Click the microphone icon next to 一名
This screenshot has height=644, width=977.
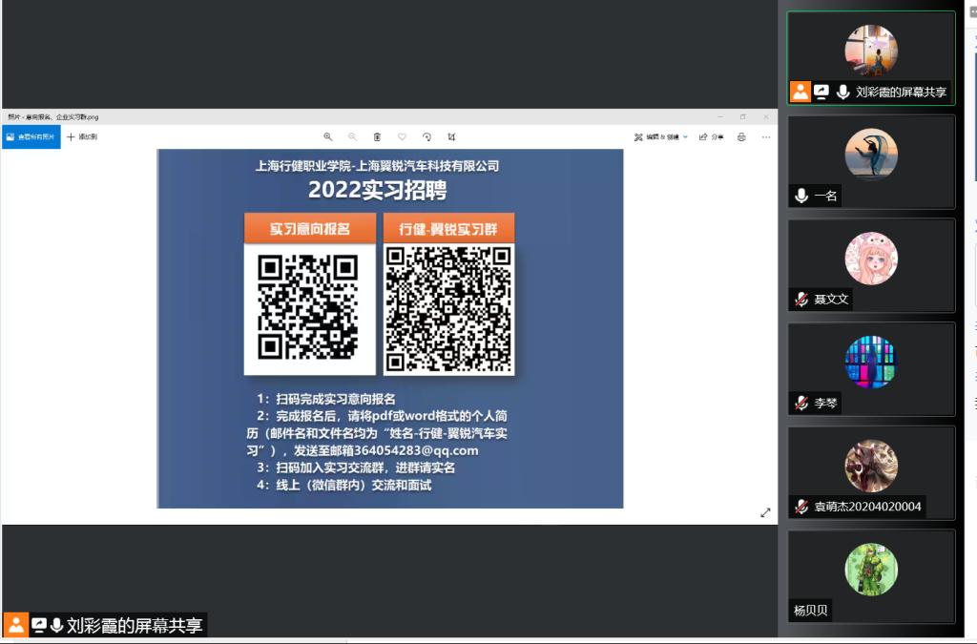(x=801, y=196)
